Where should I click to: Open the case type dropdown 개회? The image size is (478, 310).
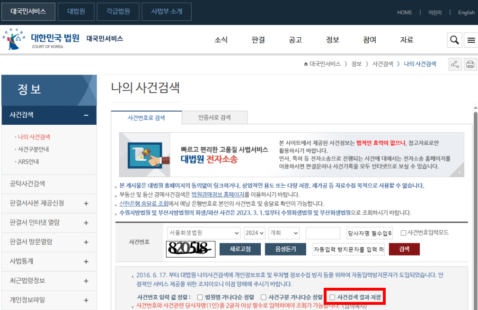click(x=284, y=233)
